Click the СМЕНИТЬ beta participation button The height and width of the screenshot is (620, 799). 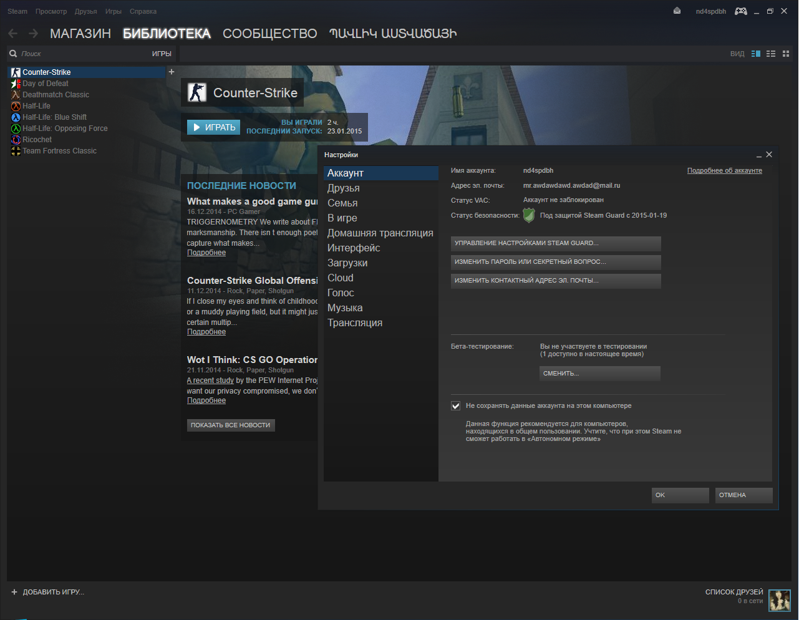point(600,373)
